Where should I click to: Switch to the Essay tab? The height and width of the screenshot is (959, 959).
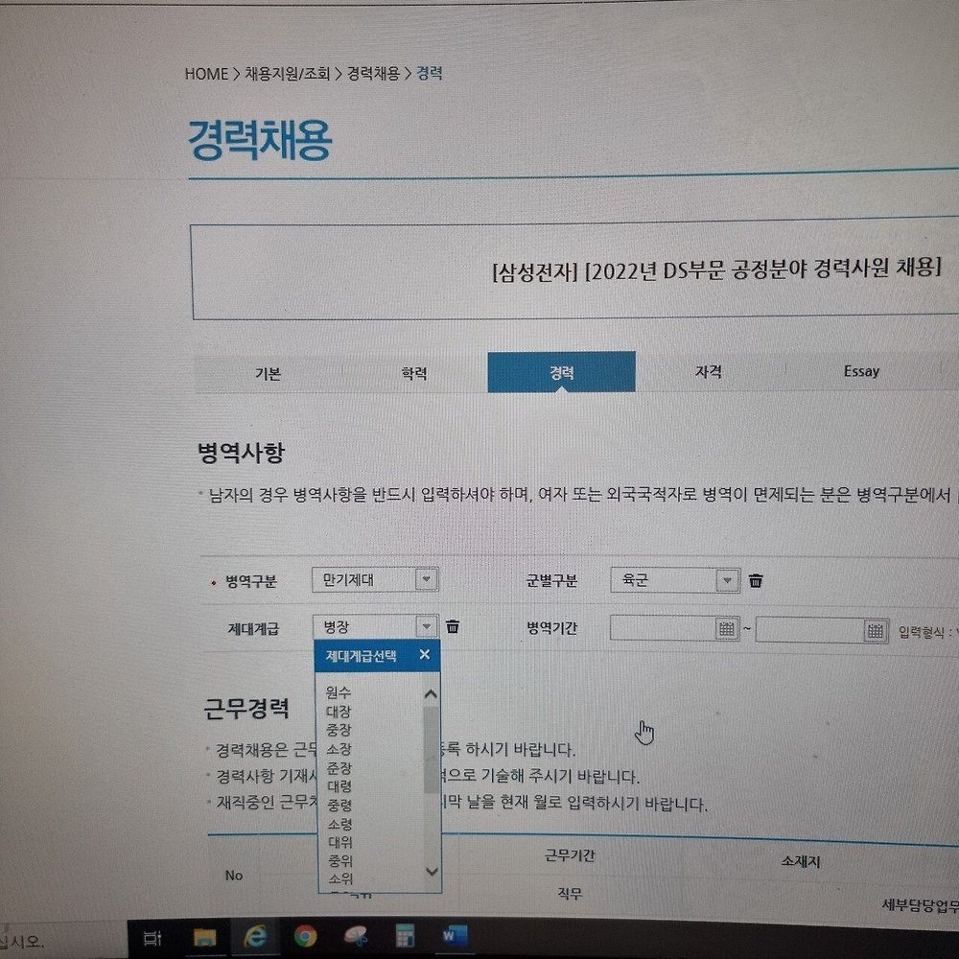[x=861, y=370]
